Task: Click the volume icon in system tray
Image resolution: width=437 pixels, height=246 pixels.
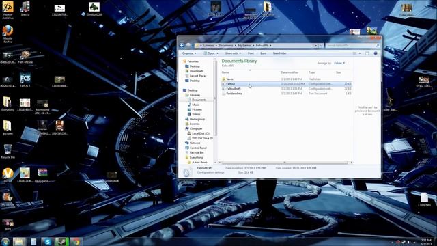Action: pyautogui.click(x=409, y=242)
